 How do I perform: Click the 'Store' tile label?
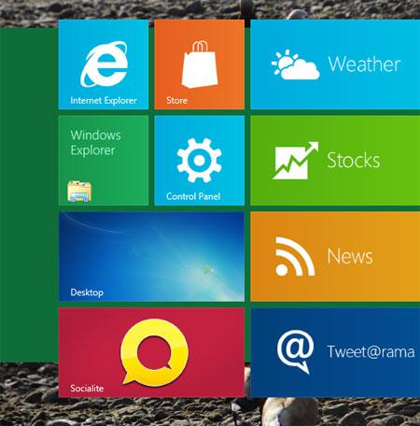[176, 100]
